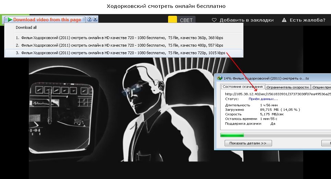This screenshot has width=331, height=179.
Task: Click the page heading Ходорковский смотреть онлайн бесплатно
Action: 166,6
